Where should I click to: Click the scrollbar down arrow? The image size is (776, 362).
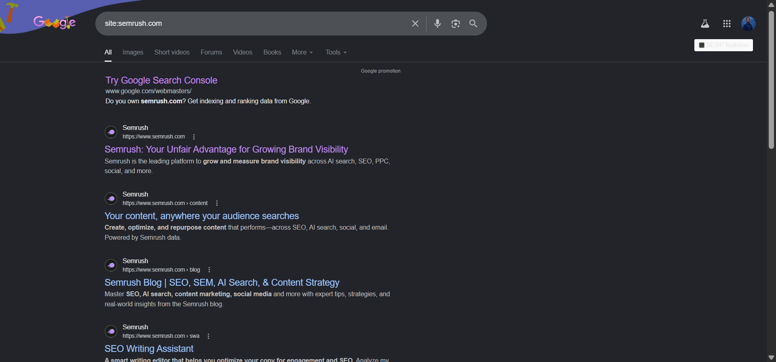click(x=771, y=358)
